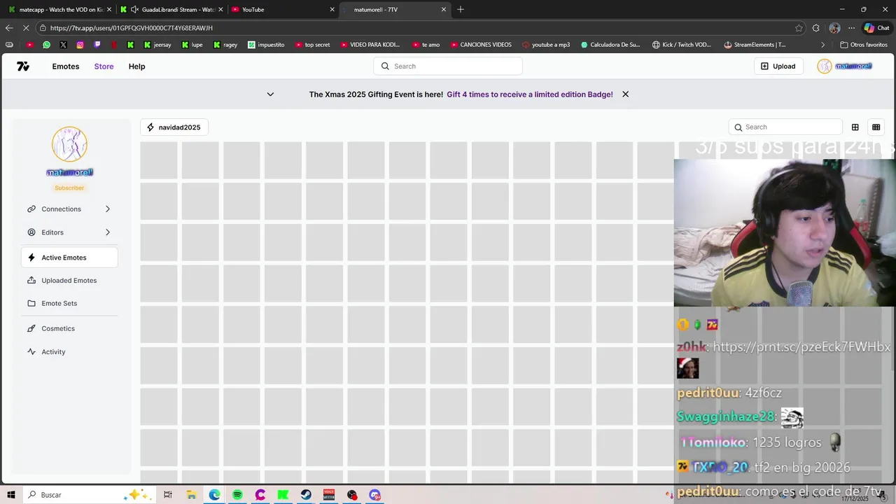The width and height of the screenshot is (896, 504).
Task: Click the Activity pulse icon
Action: tap(31, 352)
